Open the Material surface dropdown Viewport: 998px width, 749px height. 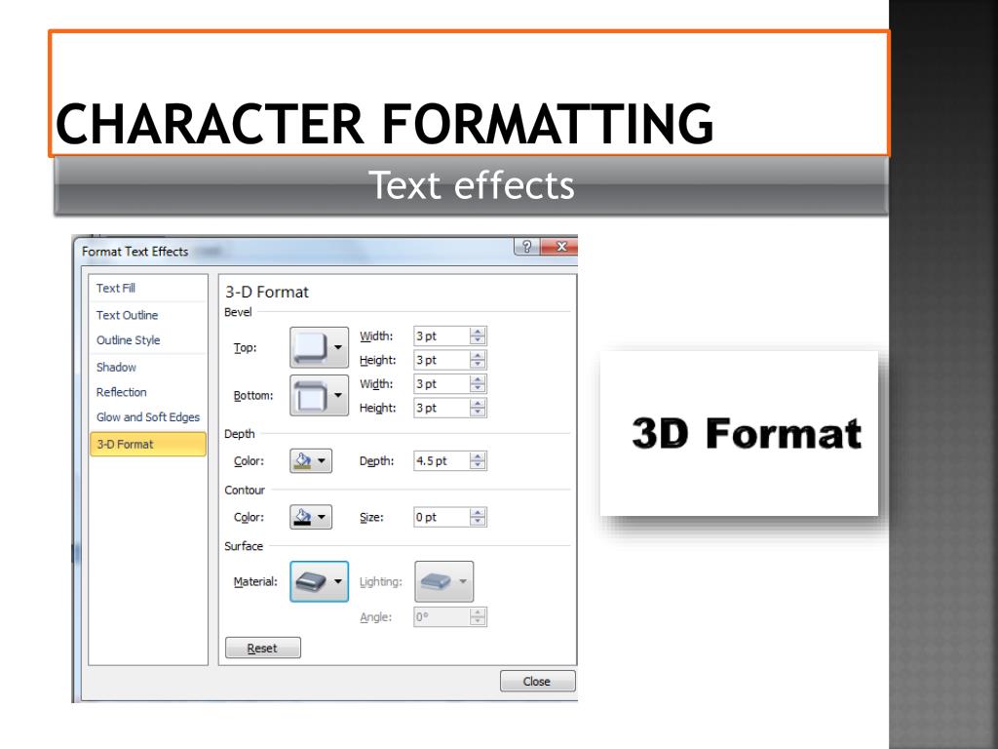319,581
